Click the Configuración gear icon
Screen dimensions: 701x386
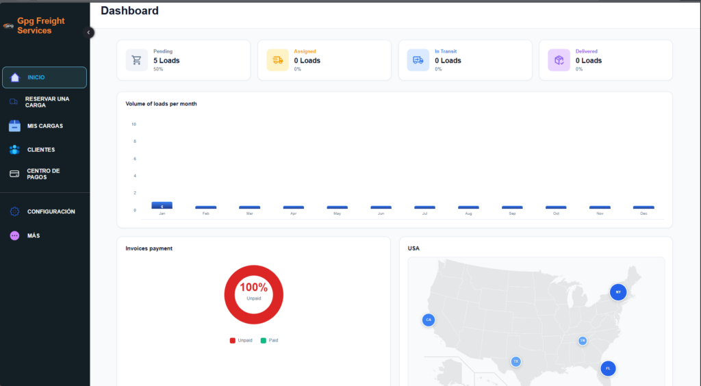click(14, 212)
